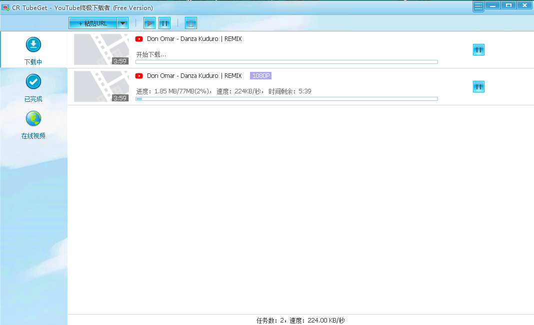The width and height of the screenshot is (534, 325).
Task: Start all downloads with toolbar play icon
Action: point(149,23)
